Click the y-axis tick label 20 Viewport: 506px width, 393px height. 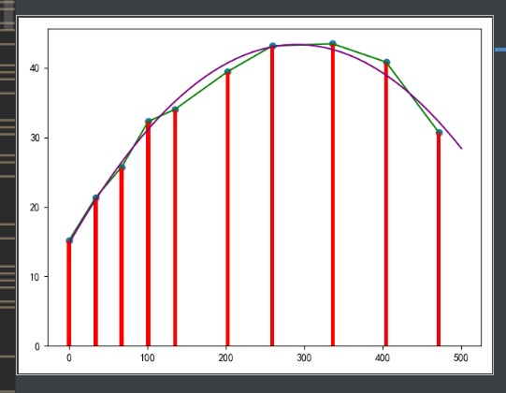point(35,208)
